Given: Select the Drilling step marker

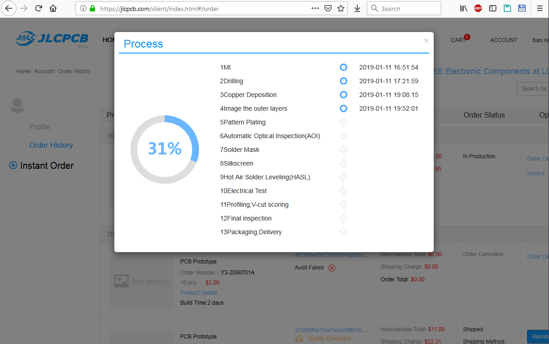Looking at the screenshot, I should (344, 81).
